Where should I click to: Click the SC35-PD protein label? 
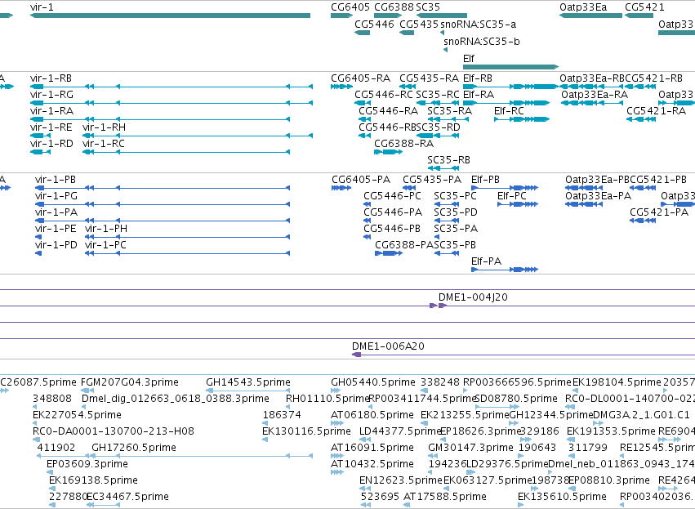[456, 212]
